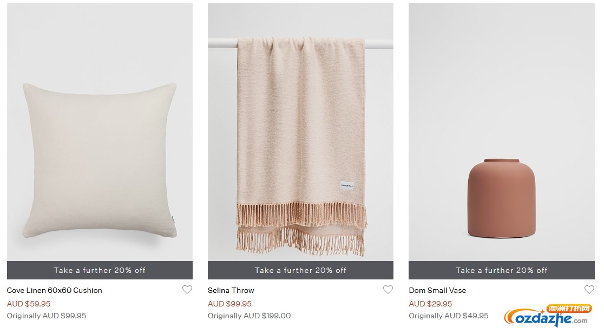Click the Originally AUD $99.95 cushion text
Viewport: 604px width, 334px height.
[x=47, y=316]
